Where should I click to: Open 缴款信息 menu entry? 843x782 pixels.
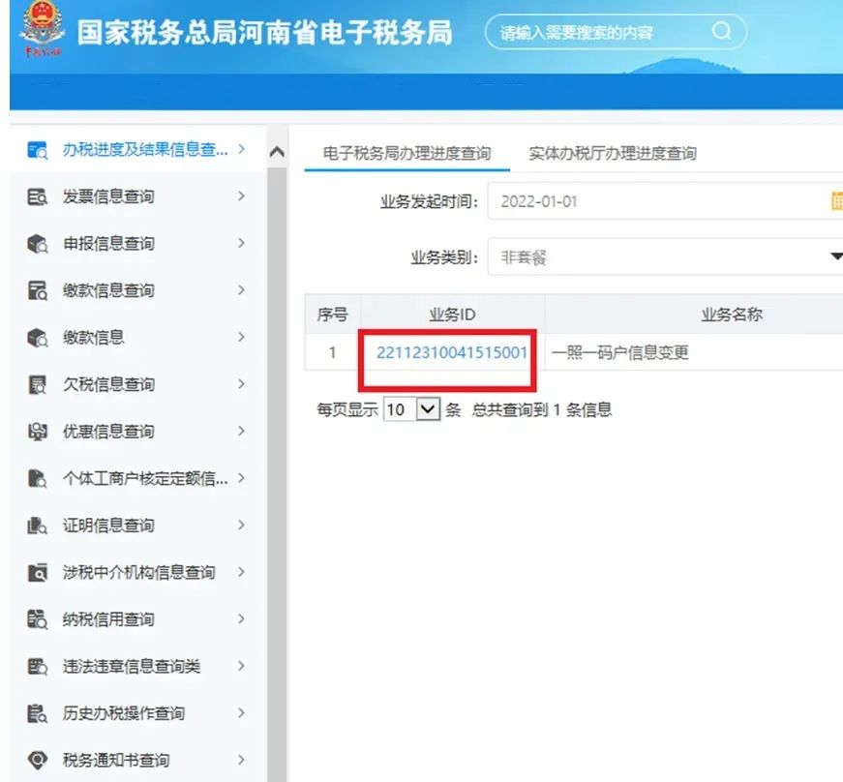click(x=138, y=337)
